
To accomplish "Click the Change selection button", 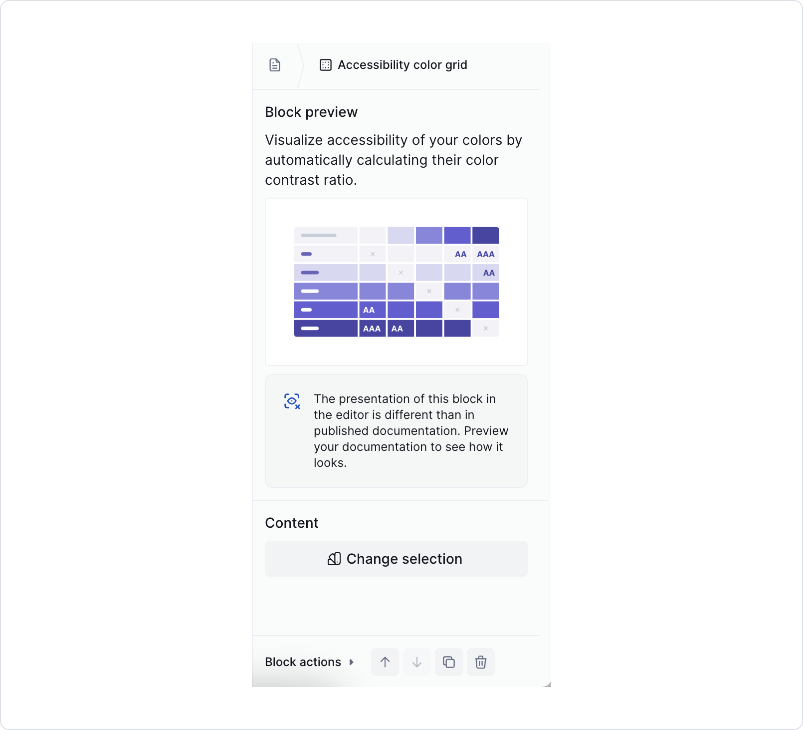I will (x=396, y=559).
